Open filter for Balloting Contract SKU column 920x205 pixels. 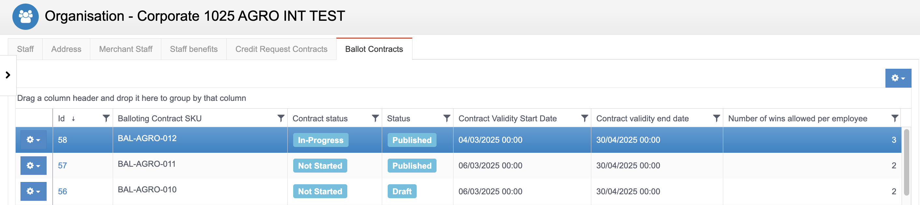281,118
